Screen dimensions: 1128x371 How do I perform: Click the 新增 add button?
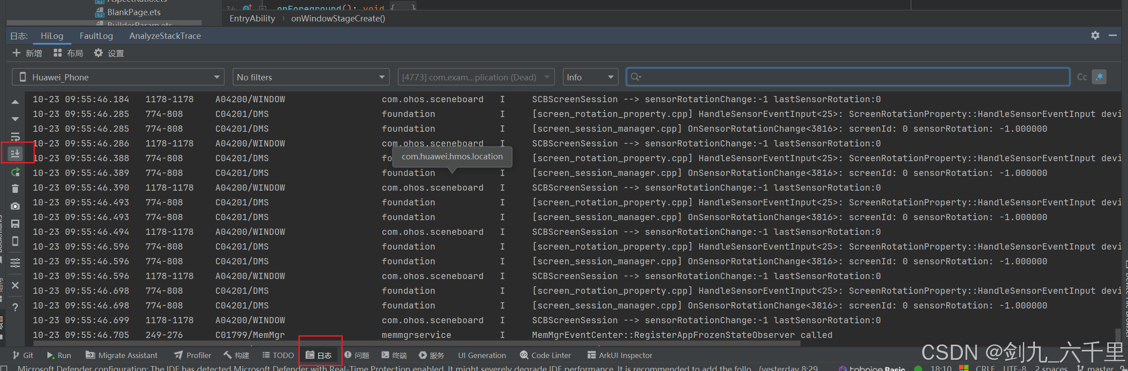[27, 53]
